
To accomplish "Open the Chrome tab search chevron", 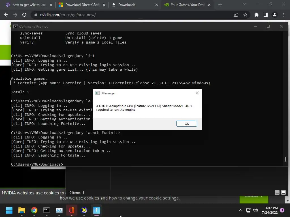I will [244, 4].
